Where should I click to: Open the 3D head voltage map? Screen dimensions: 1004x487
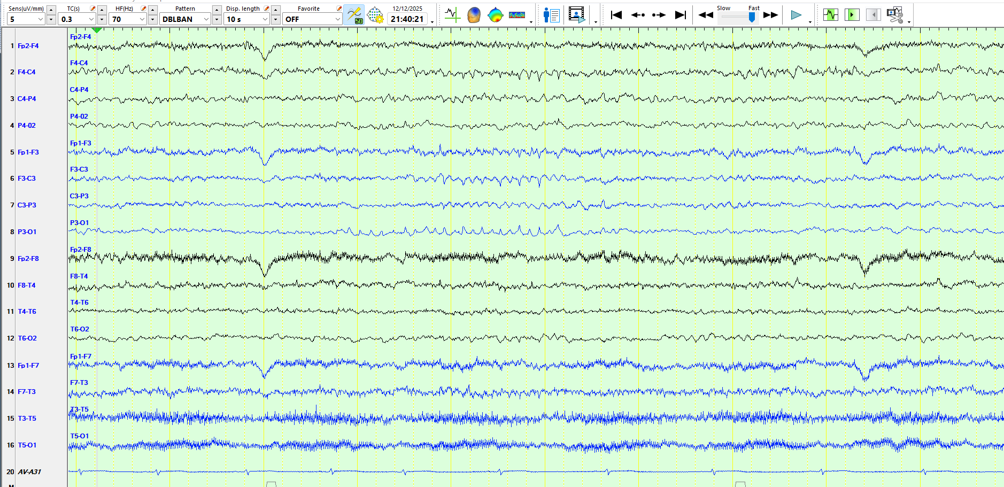click(474, 14)
